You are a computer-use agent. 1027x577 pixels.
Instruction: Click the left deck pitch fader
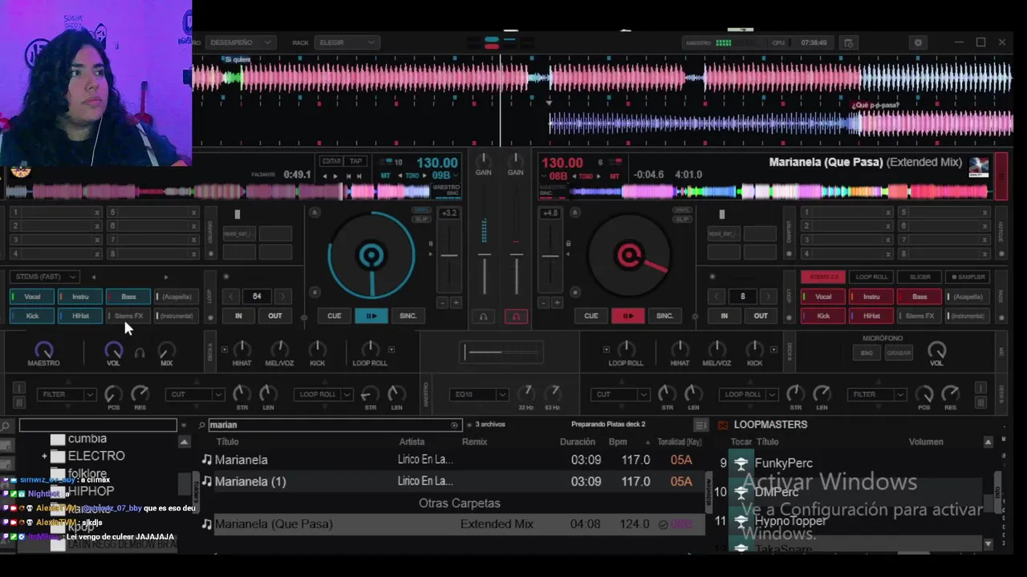tap(449, 256)
